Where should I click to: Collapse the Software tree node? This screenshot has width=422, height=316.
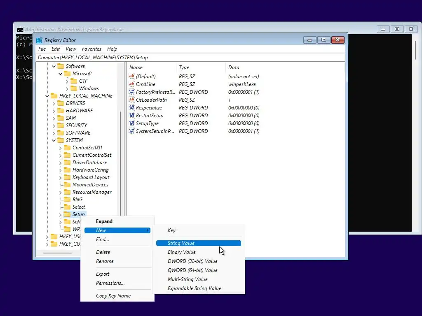(54, 66)
